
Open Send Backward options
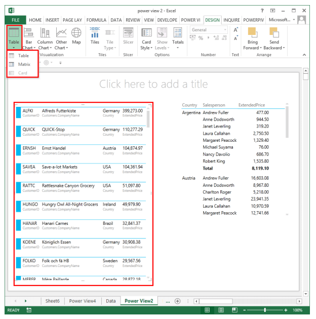click(x=274, y=38)
